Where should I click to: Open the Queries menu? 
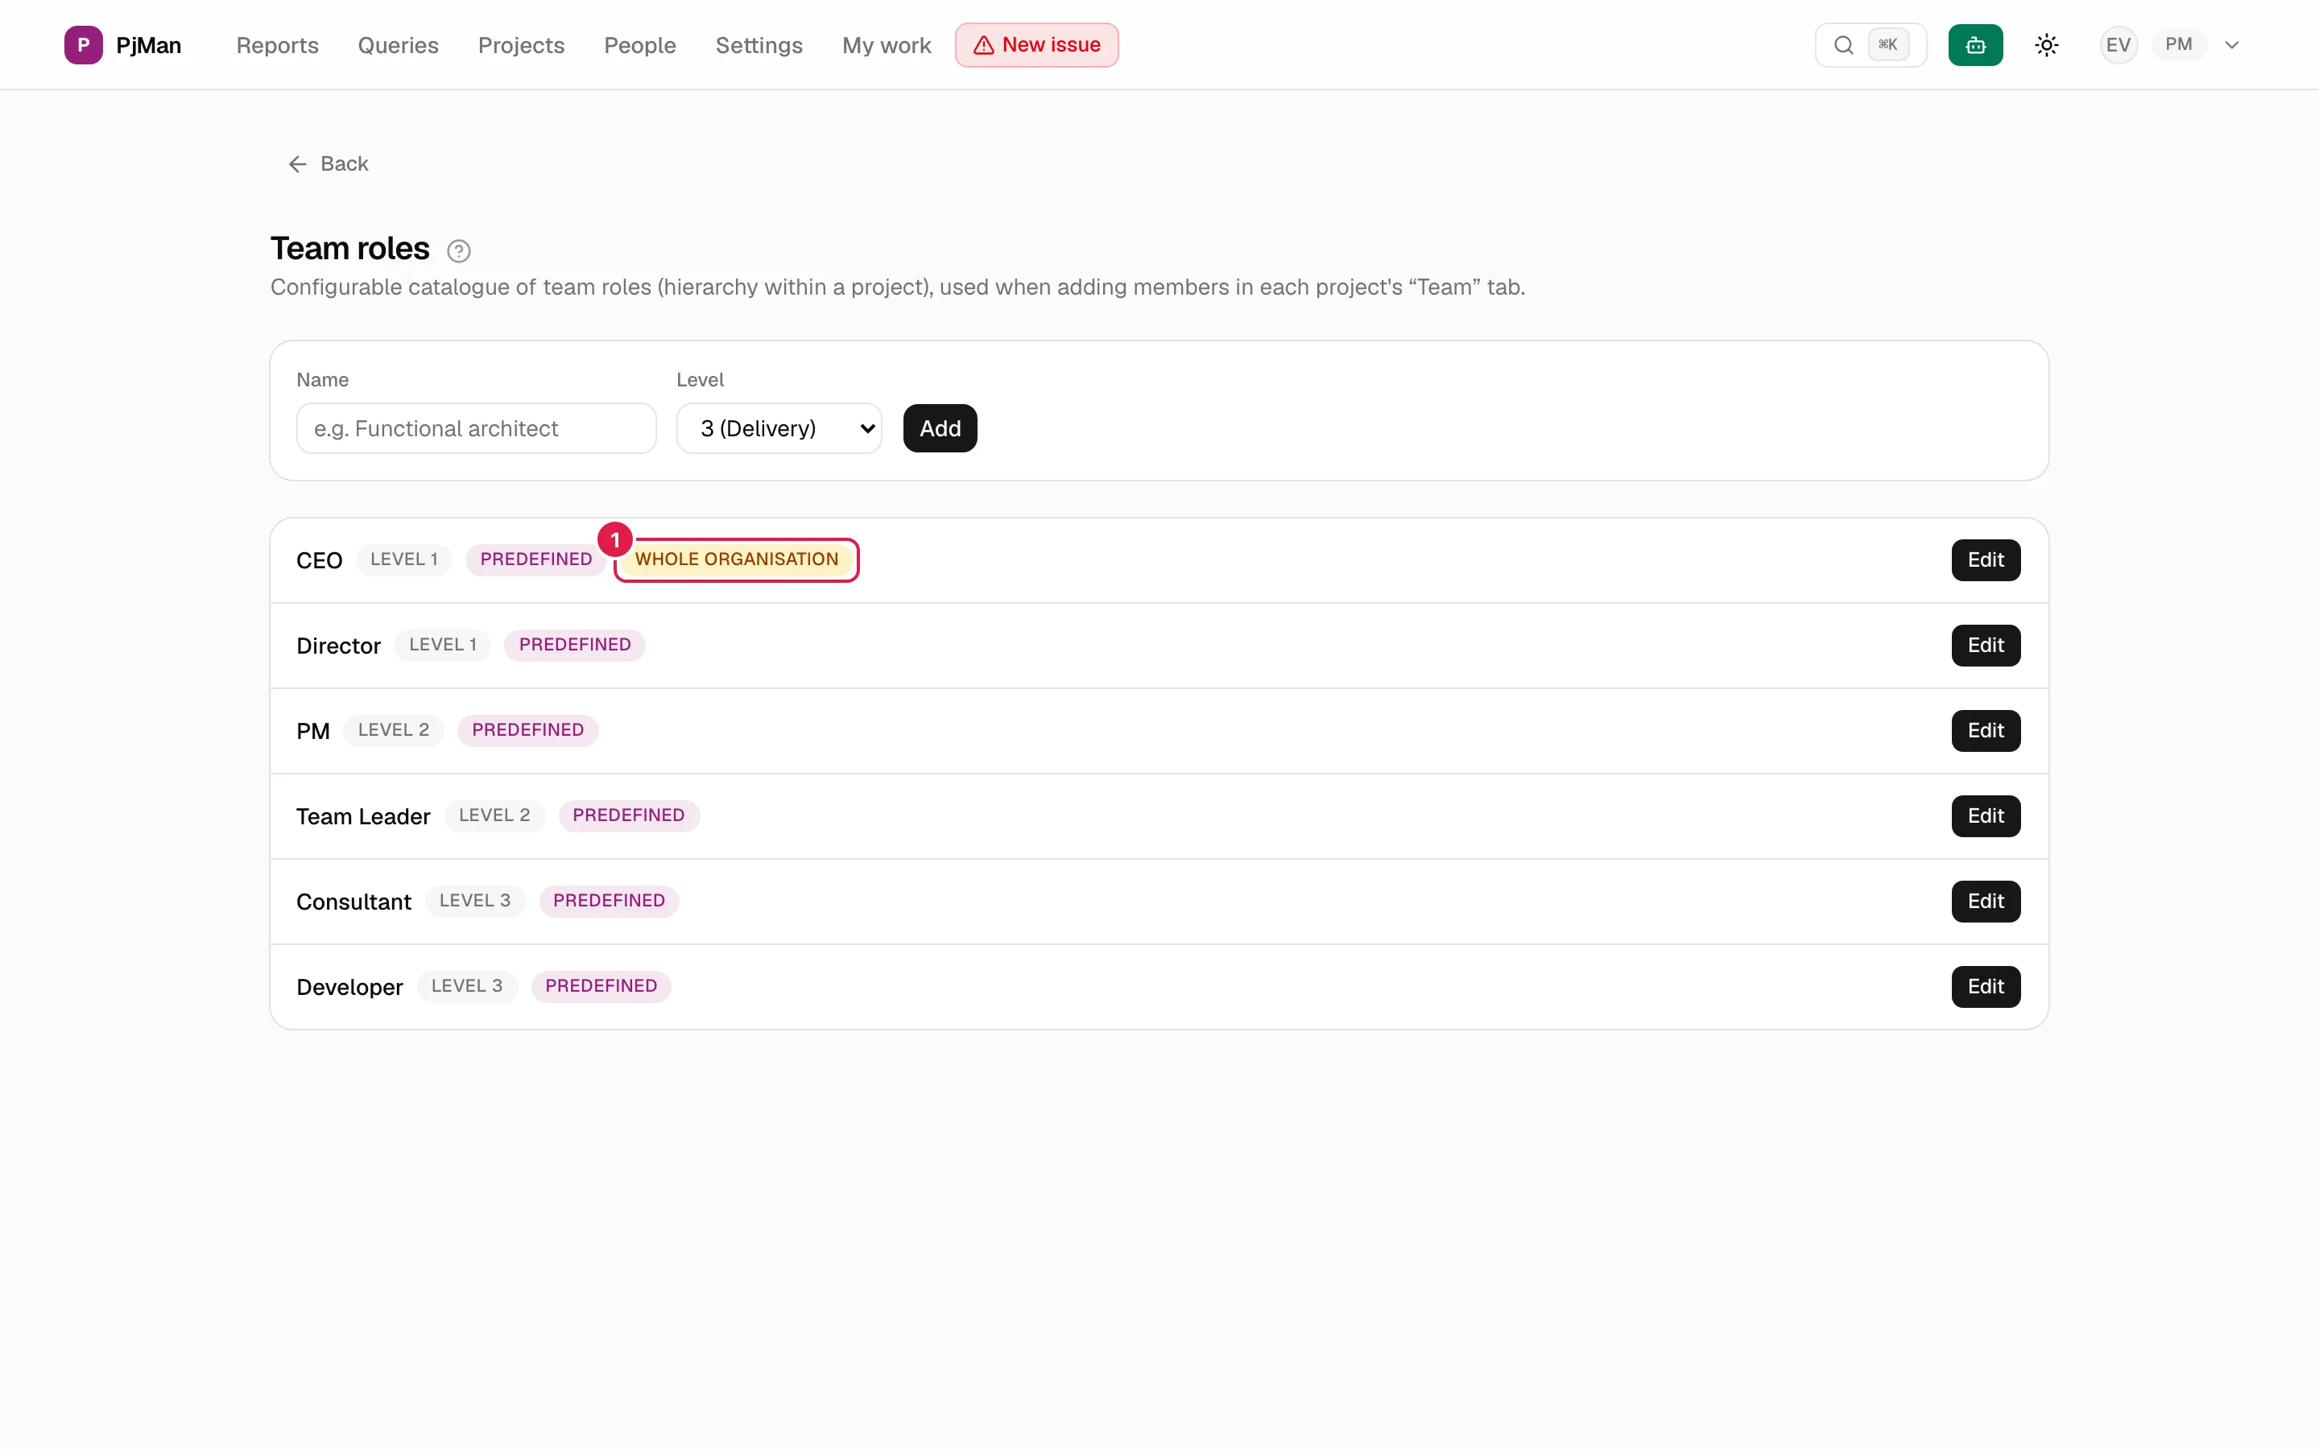pyautogui.click(x=398, y=45)
